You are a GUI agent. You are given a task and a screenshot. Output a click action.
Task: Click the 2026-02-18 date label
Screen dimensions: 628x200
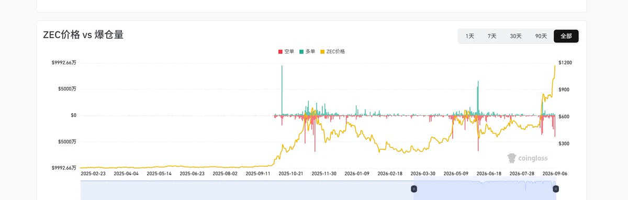[390, 173]
